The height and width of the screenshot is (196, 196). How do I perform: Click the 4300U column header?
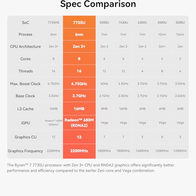[142, 22]
